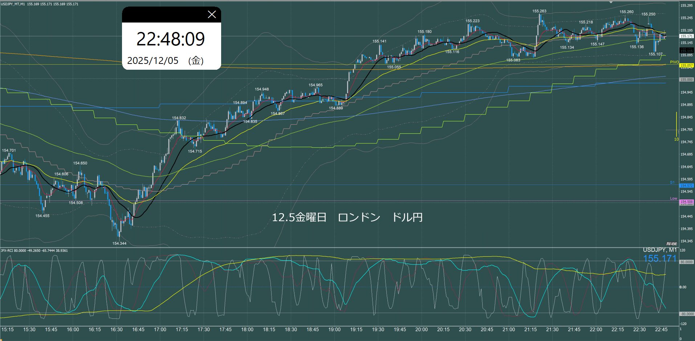Click the white current price 155.171 tag
The height and width of the screenshot is (341, 695).
686,36
